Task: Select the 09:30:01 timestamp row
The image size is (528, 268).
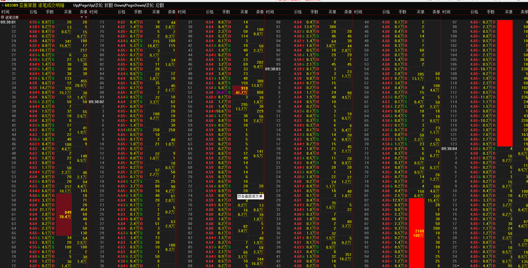Action: (x=8, y=22)
